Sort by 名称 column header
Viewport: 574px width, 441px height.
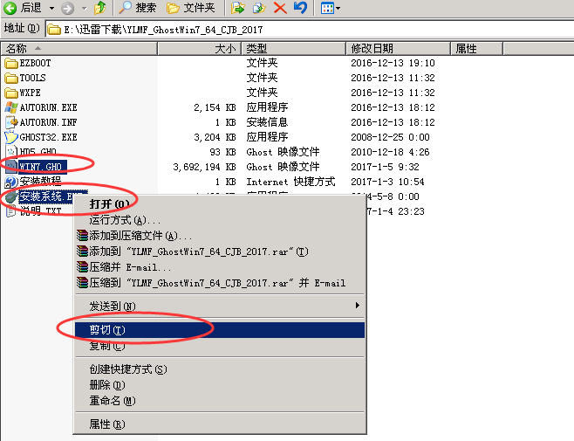79,48
